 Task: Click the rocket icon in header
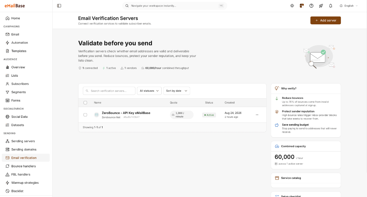tap(321, 6)
